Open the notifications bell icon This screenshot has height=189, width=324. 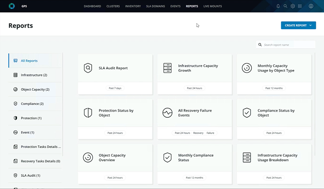278,6
